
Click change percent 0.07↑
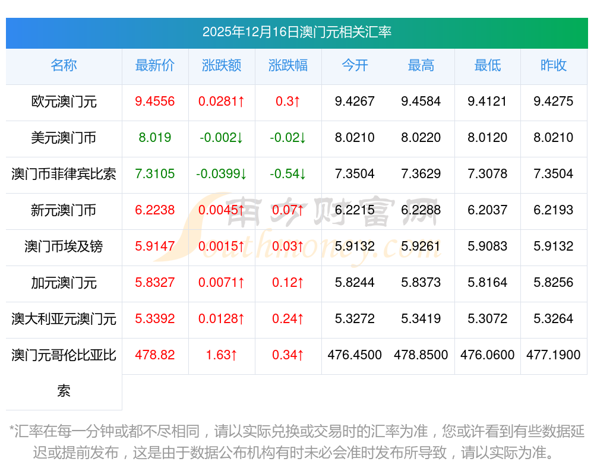click(x=288, y=210)
